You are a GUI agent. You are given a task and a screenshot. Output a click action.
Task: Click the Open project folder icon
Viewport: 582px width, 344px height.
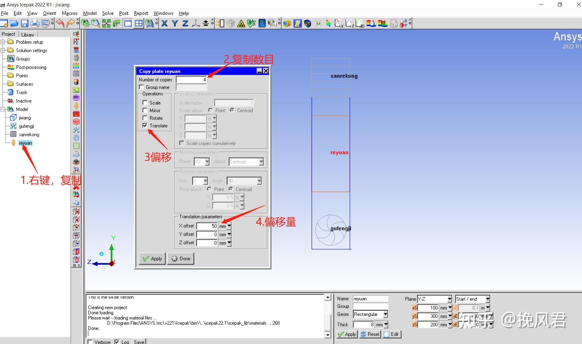[14, 23]
